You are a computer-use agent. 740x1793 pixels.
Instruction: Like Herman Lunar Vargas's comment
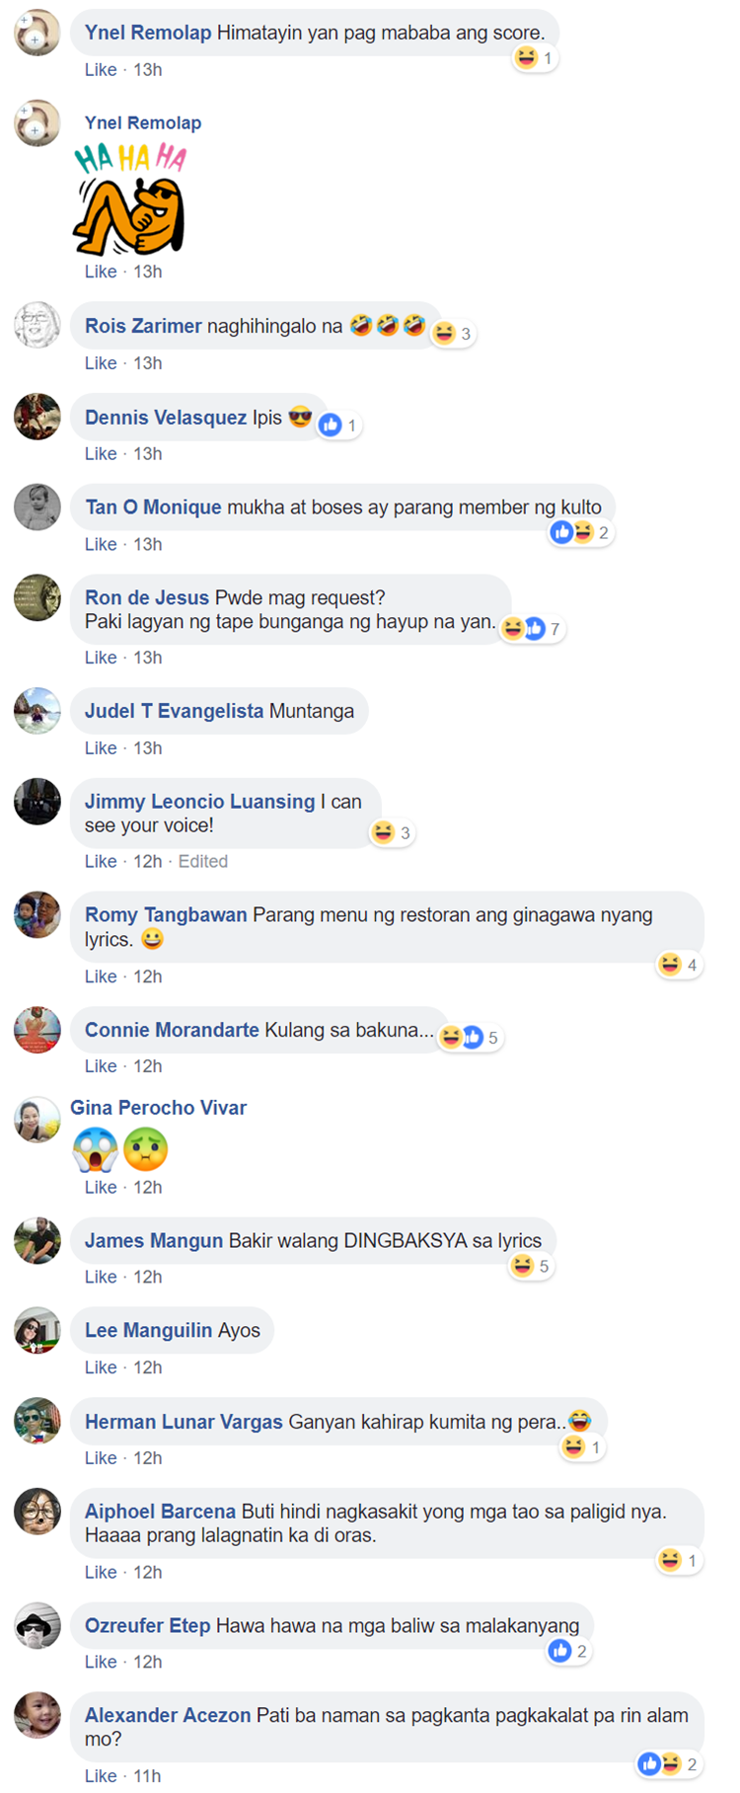[x=101, y=1458]
